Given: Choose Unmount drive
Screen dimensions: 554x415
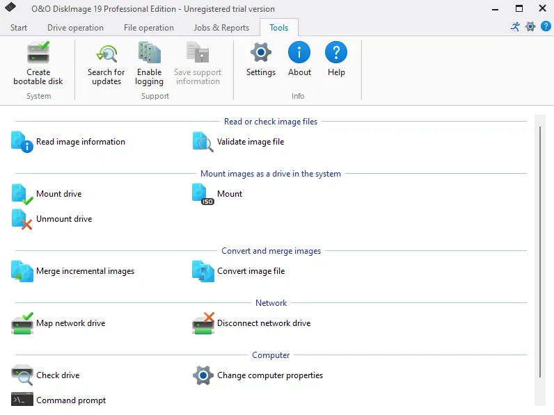Looking at the screenshot, I should [63, 219].
